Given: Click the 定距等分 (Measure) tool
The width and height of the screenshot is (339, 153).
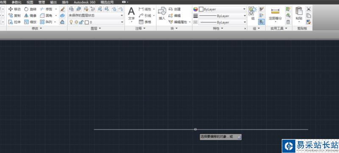Looking at the screenshot, I should 275,14.
